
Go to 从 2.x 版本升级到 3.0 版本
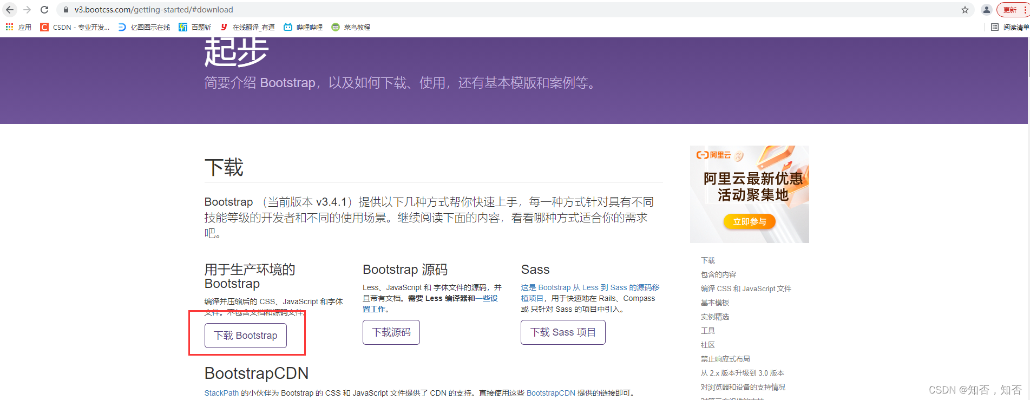743,373
